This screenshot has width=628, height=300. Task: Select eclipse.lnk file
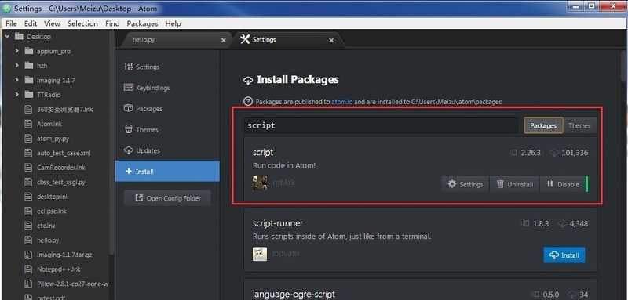(52, 211)
